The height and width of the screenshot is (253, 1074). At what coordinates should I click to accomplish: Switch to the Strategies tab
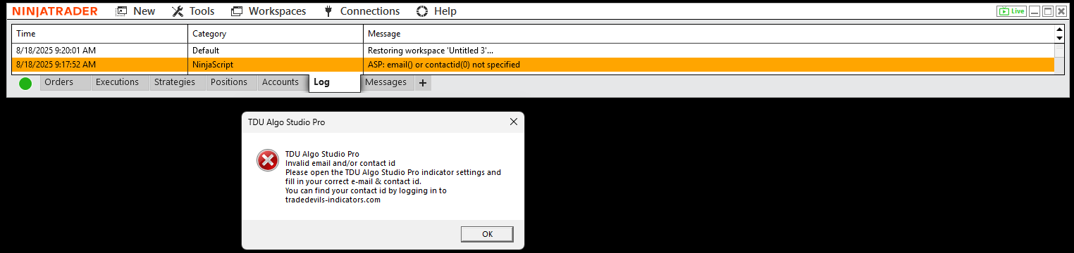tap(174, 82)
